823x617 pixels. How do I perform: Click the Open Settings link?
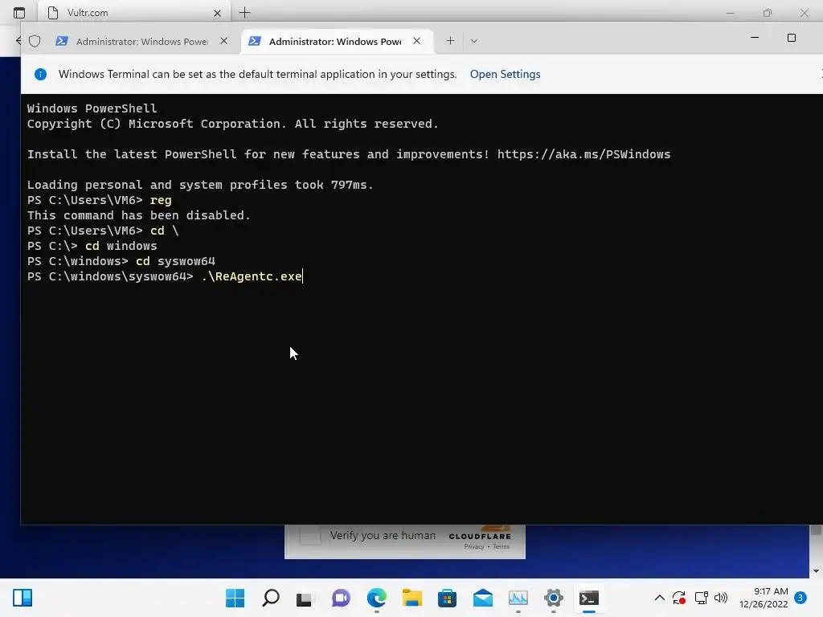coord(505,74)
